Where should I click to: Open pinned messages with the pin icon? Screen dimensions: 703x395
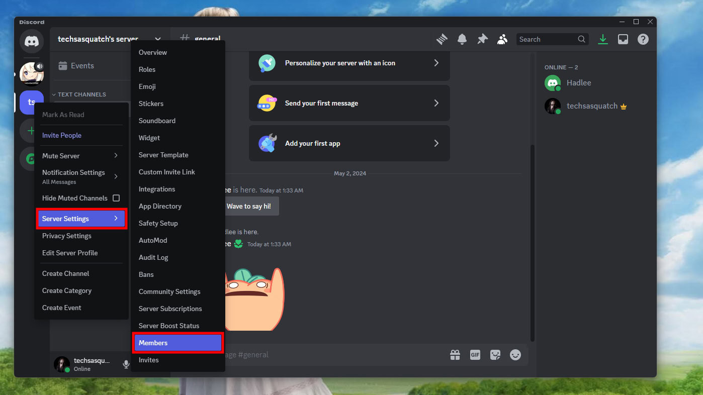[482, 39]
